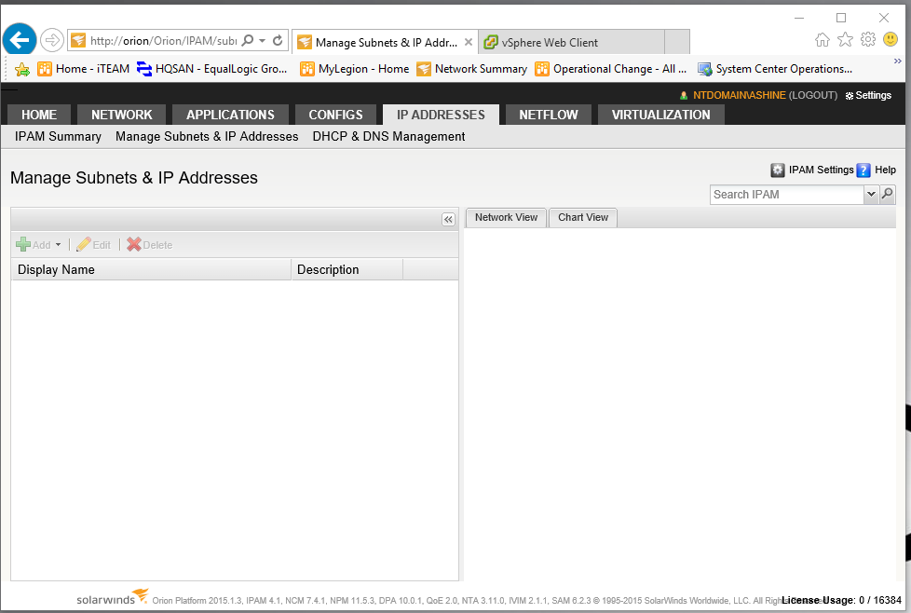
Task: Refresh the page with the reload icon
Action: point(278,40)
